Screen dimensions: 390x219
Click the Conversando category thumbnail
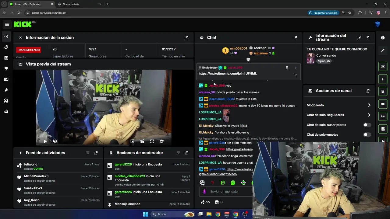pyautogui.click(x=310, y=58)
